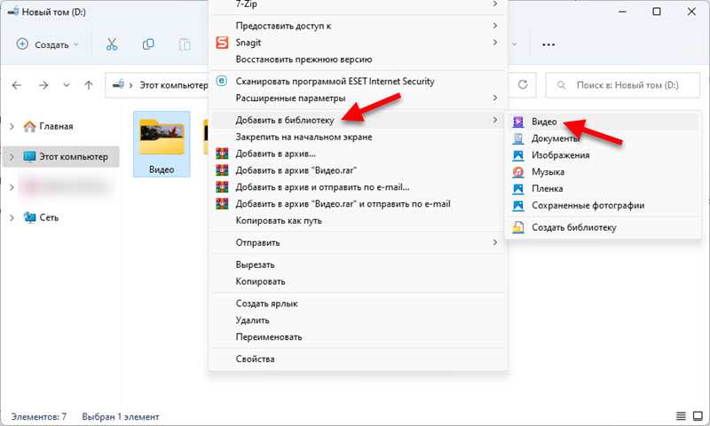
Task: Click the Создать библиотеку folder icon
Action: 518,227
